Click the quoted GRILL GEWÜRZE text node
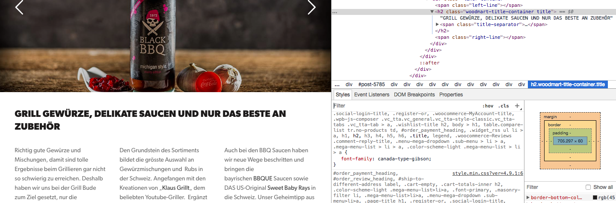 tap(526, 18)
